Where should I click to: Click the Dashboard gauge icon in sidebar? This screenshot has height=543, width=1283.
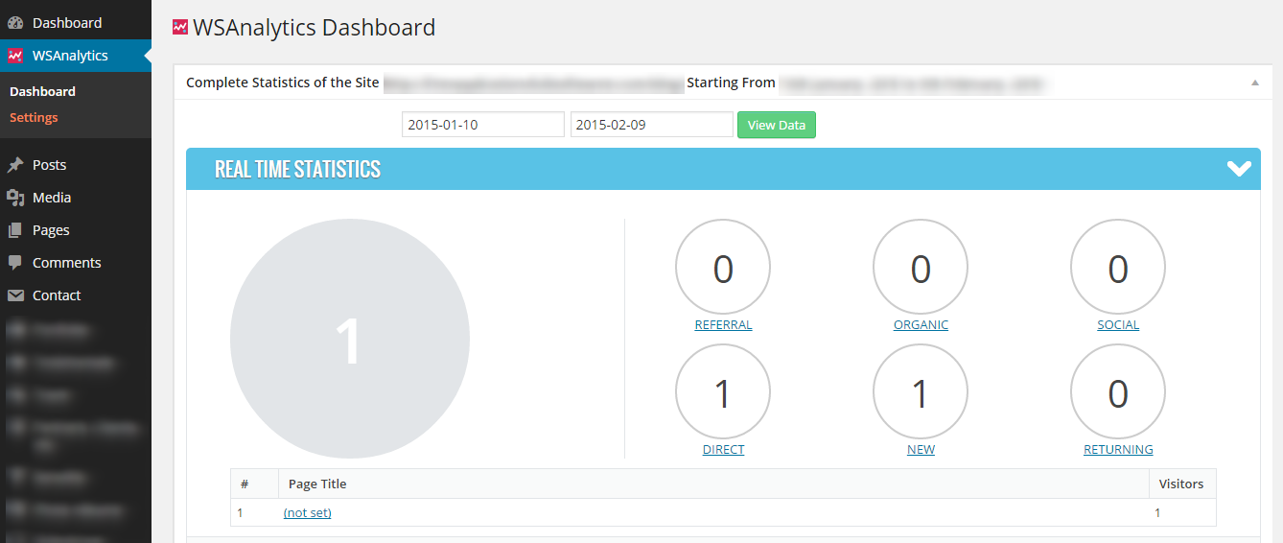click(15, 23)
